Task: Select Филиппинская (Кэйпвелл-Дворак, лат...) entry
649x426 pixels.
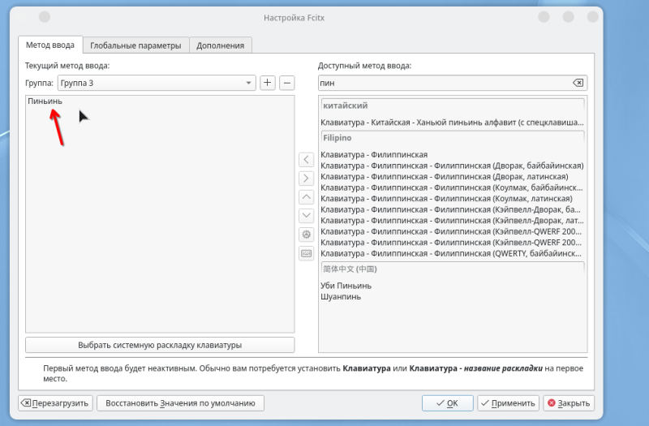Action: click(453, 220)
